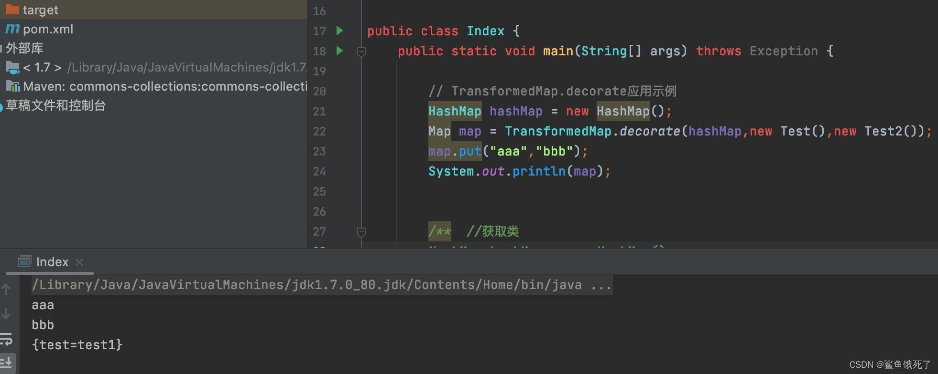Click the JDK folder icon beside < 1.7 >
Screen dimensions: 938x374
pyautogui.click(x=12, y=68)
